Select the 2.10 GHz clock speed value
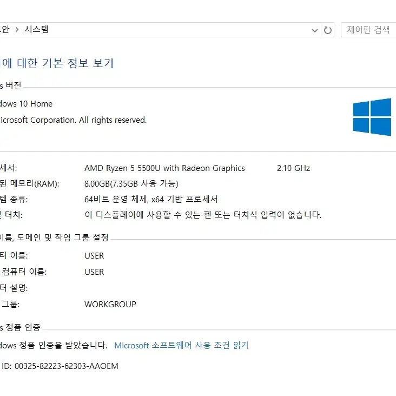 point(293,168)
